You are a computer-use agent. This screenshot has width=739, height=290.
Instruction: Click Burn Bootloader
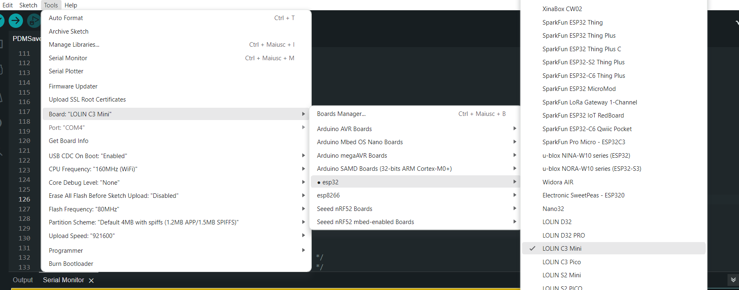click(71, 264)
